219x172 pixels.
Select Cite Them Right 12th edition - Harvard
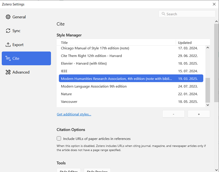[131, 56]
